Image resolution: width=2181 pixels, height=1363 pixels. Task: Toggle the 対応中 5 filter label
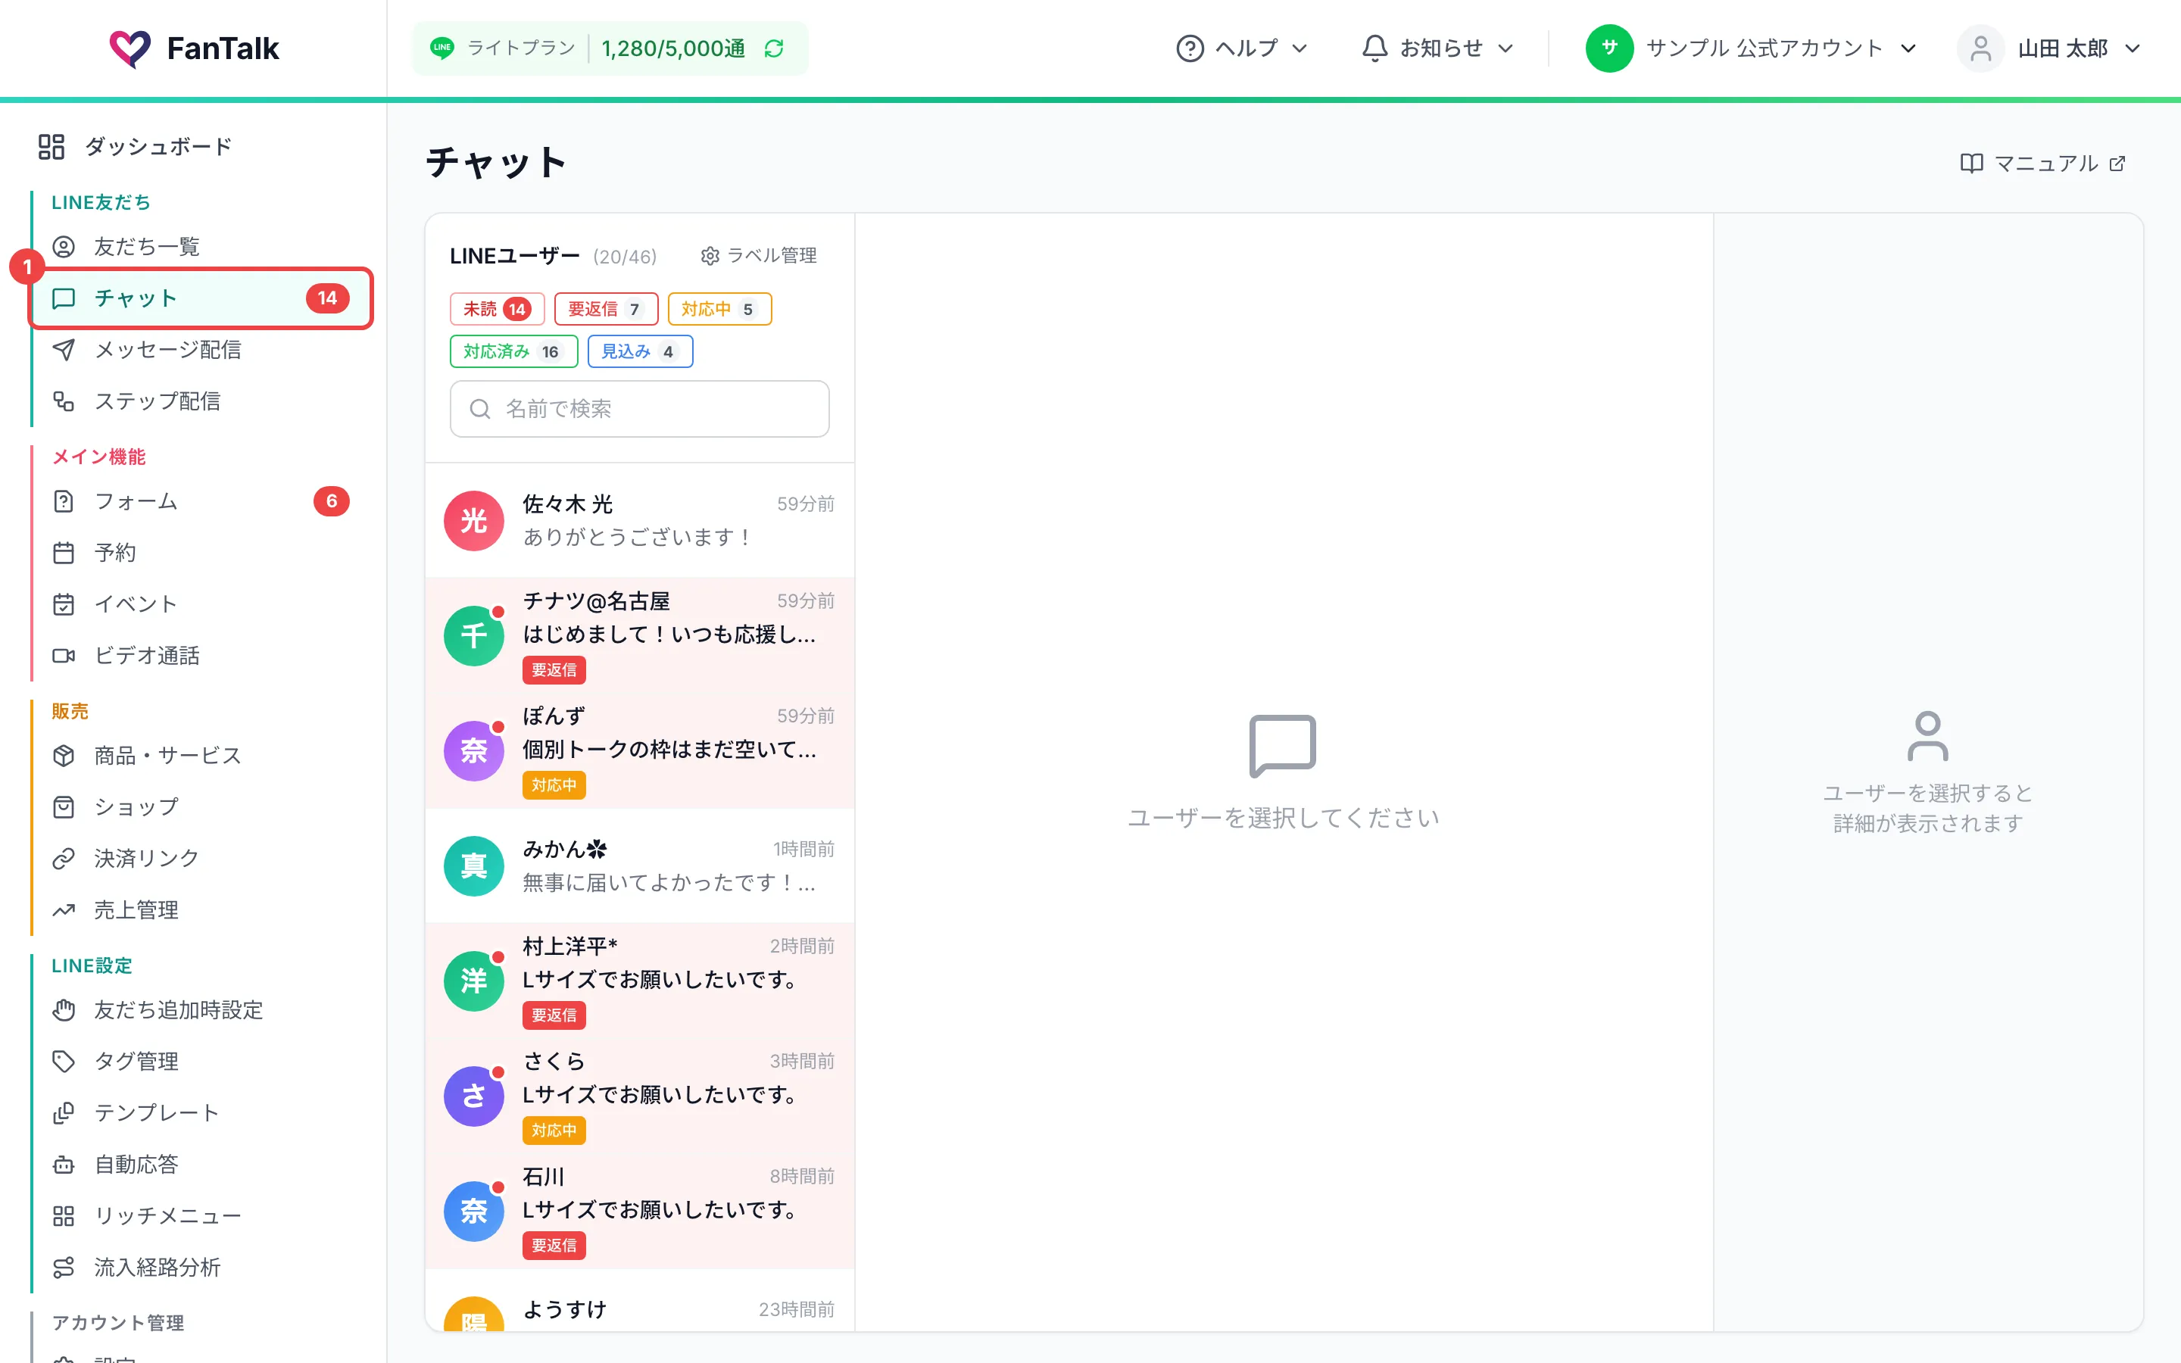click(x=719, y=309)
